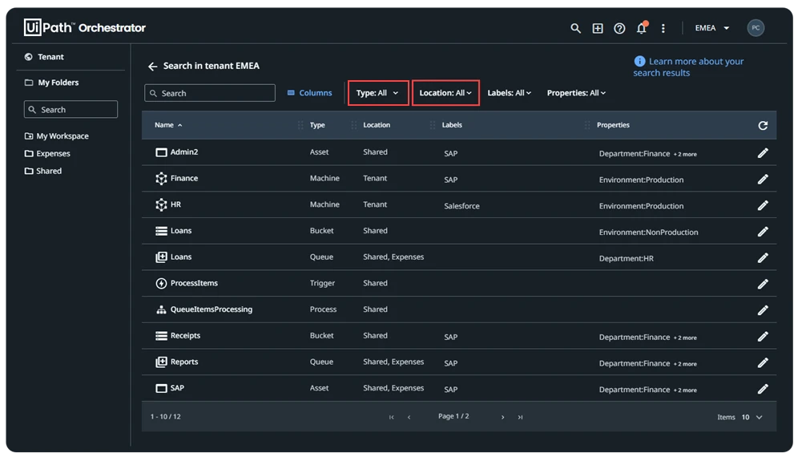
Task: Click the info icon beside Learn more
Action: (639, 62)
